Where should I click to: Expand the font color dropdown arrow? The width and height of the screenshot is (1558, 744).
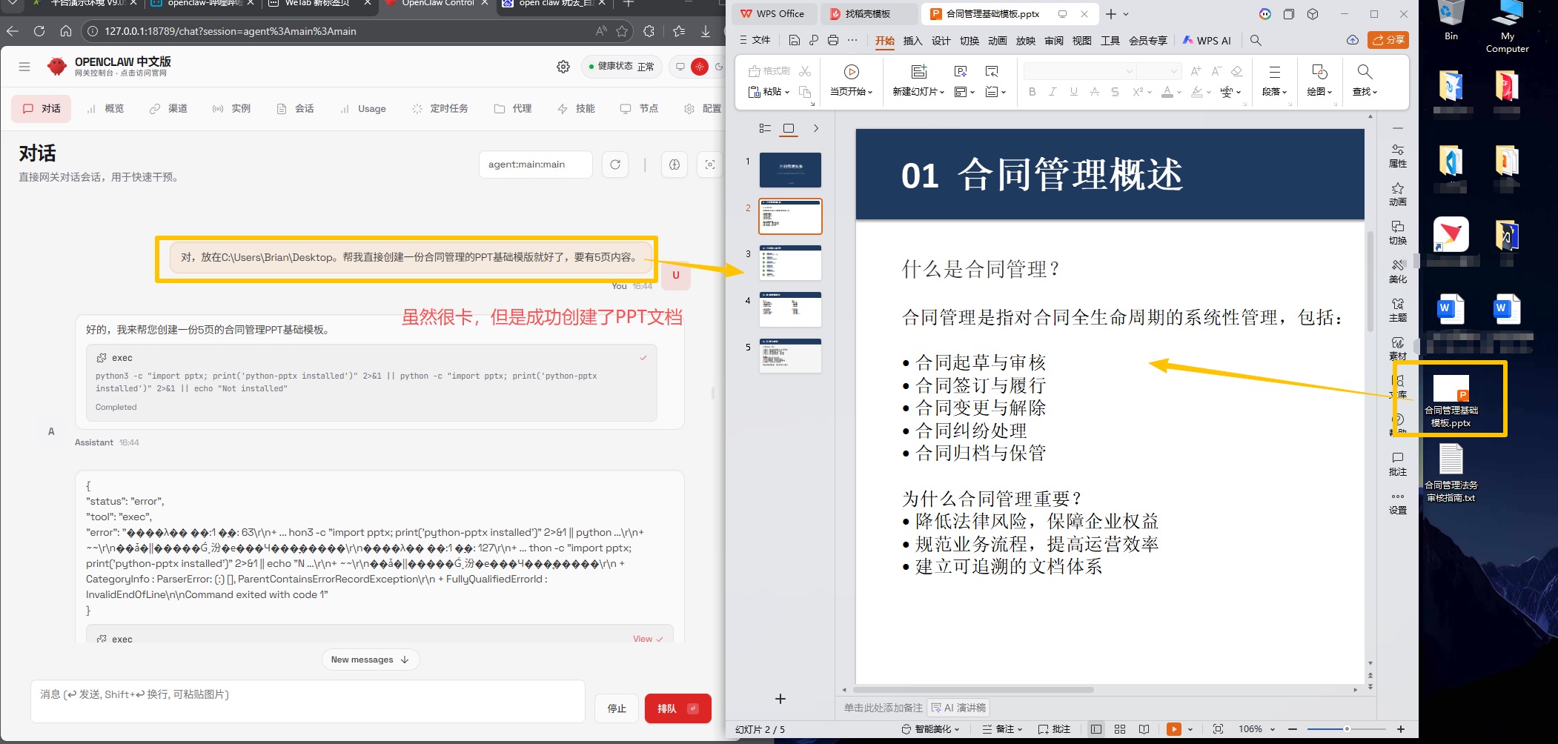pyautogui.click(x=1178, y=92)
